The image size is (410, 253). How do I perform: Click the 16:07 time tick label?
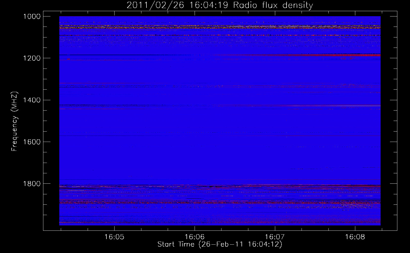pos(275,237)
